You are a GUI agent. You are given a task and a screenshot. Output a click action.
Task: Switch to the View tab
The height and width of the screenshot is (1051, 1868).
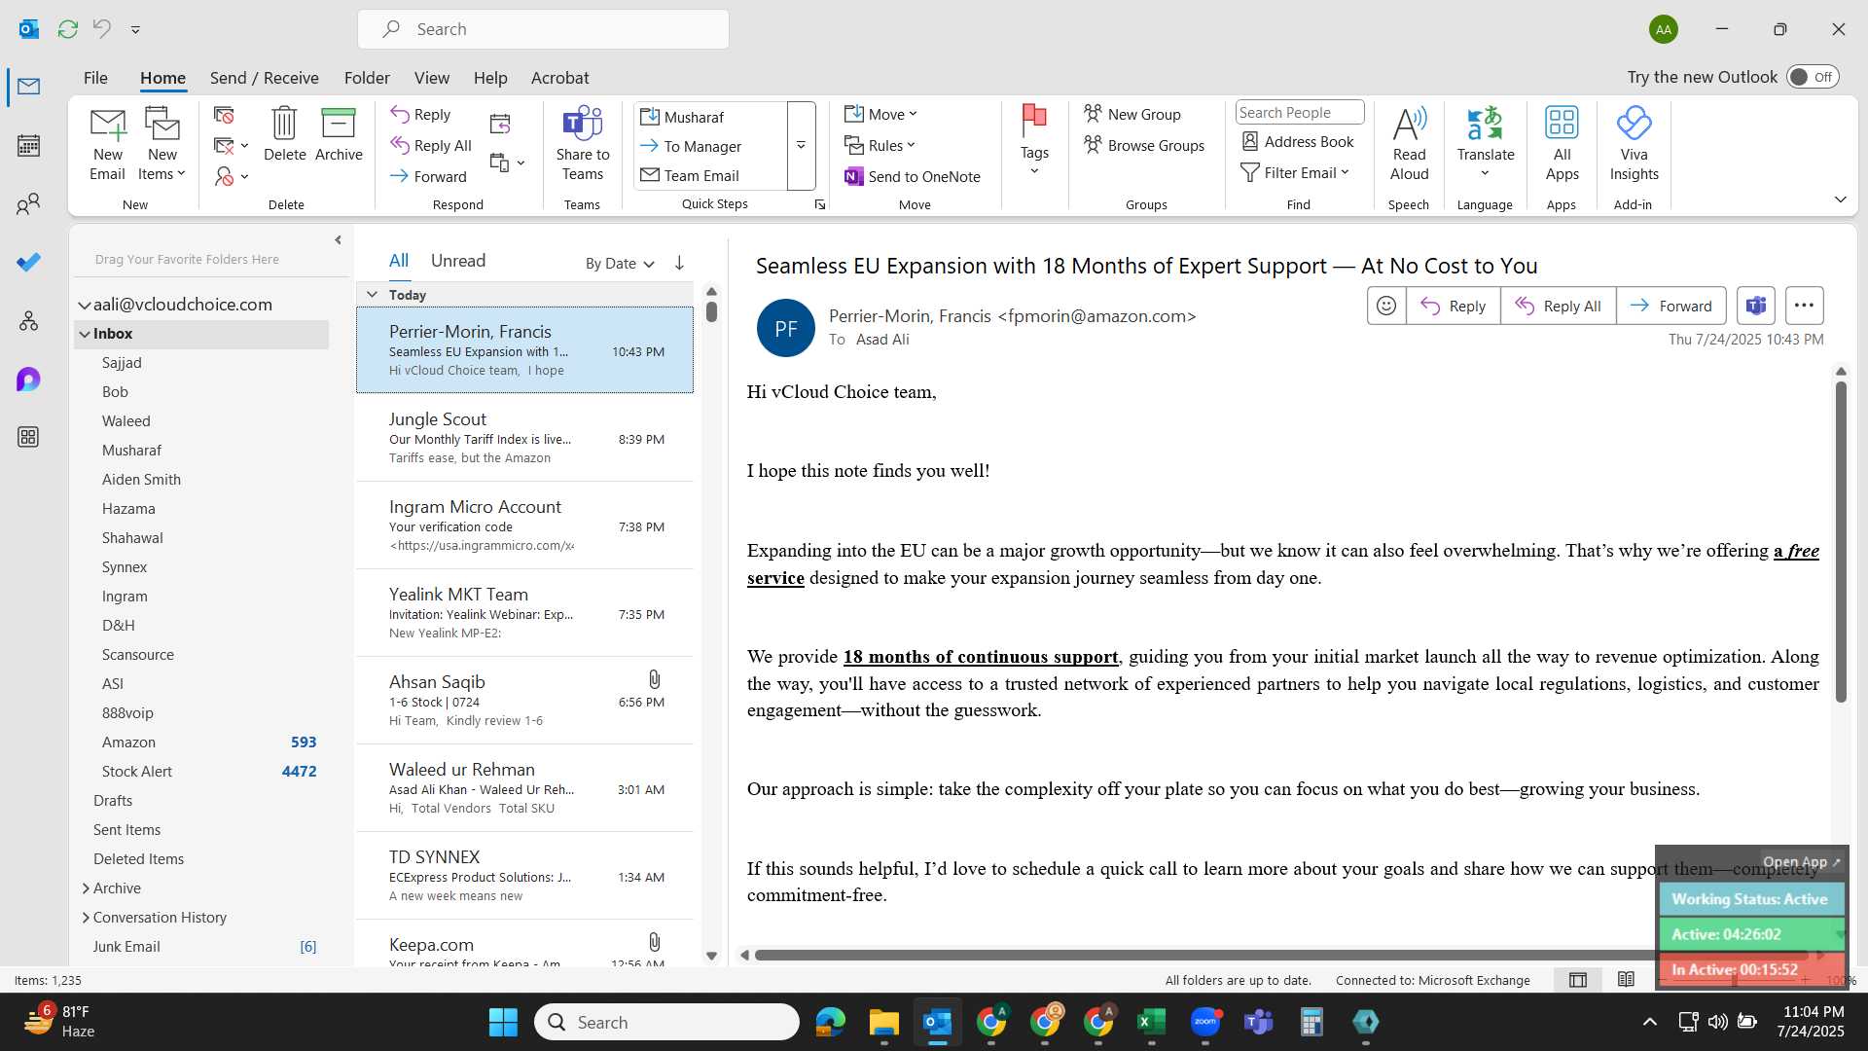point(431,78)
